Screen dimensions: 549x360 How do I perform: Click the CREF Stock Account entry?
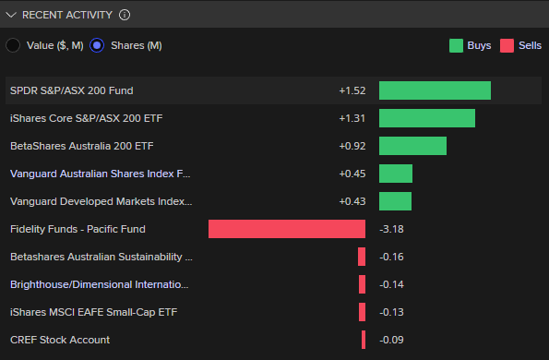pyautogui.click(x=60, y=340)
